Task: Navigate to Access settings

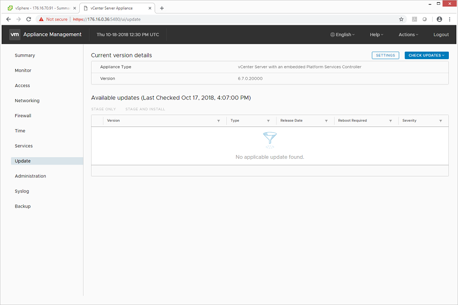Action: click(22, 86)
